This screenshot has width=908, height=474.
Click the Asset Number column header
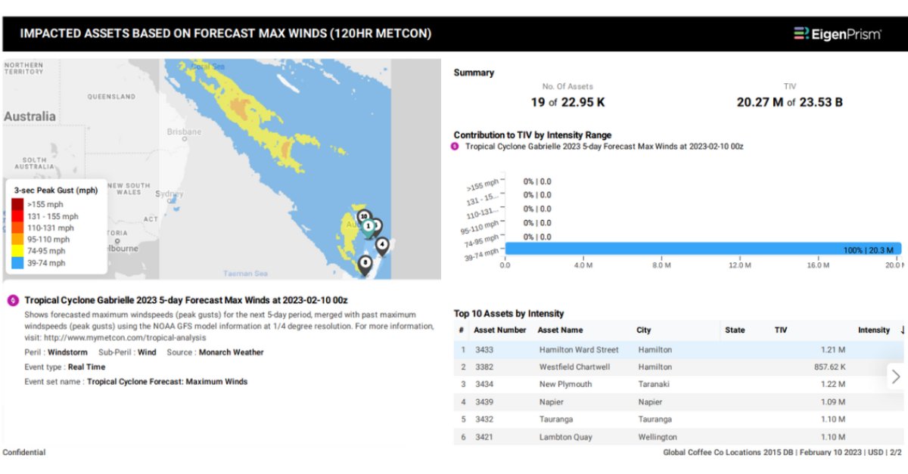[499, 330]
